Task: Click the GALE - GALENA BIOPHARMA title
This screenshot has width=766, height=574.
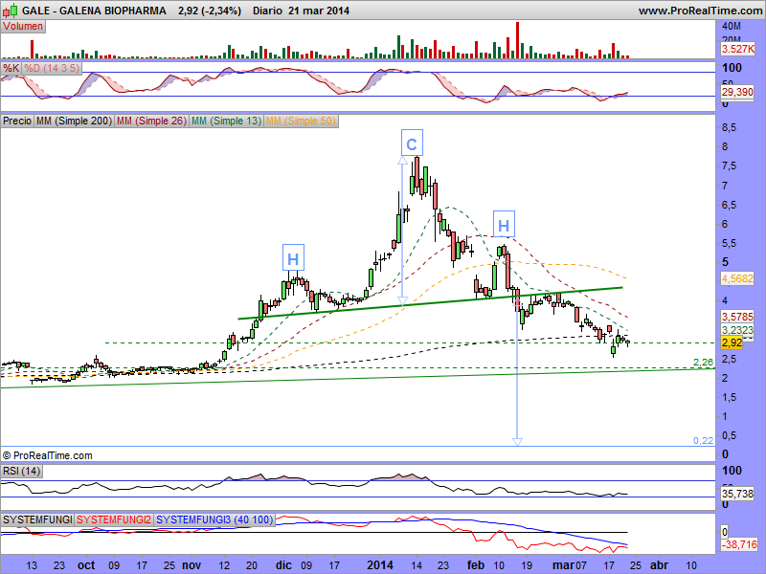Action: point(94,11)
